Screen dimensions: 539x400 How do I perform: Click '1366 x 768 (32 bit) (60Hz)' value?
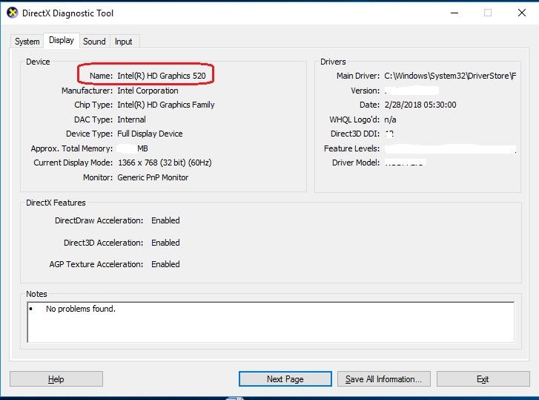pyautogui.click(x=165, y=163)
